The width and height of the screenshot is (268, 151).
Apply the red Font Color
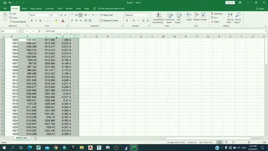[63, 21]
